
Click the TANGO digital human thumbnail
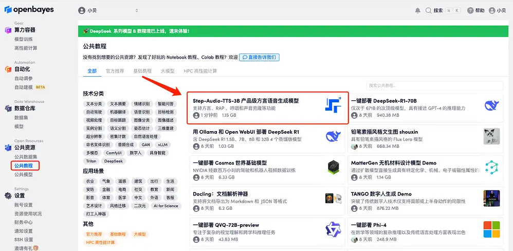point(492,198)
